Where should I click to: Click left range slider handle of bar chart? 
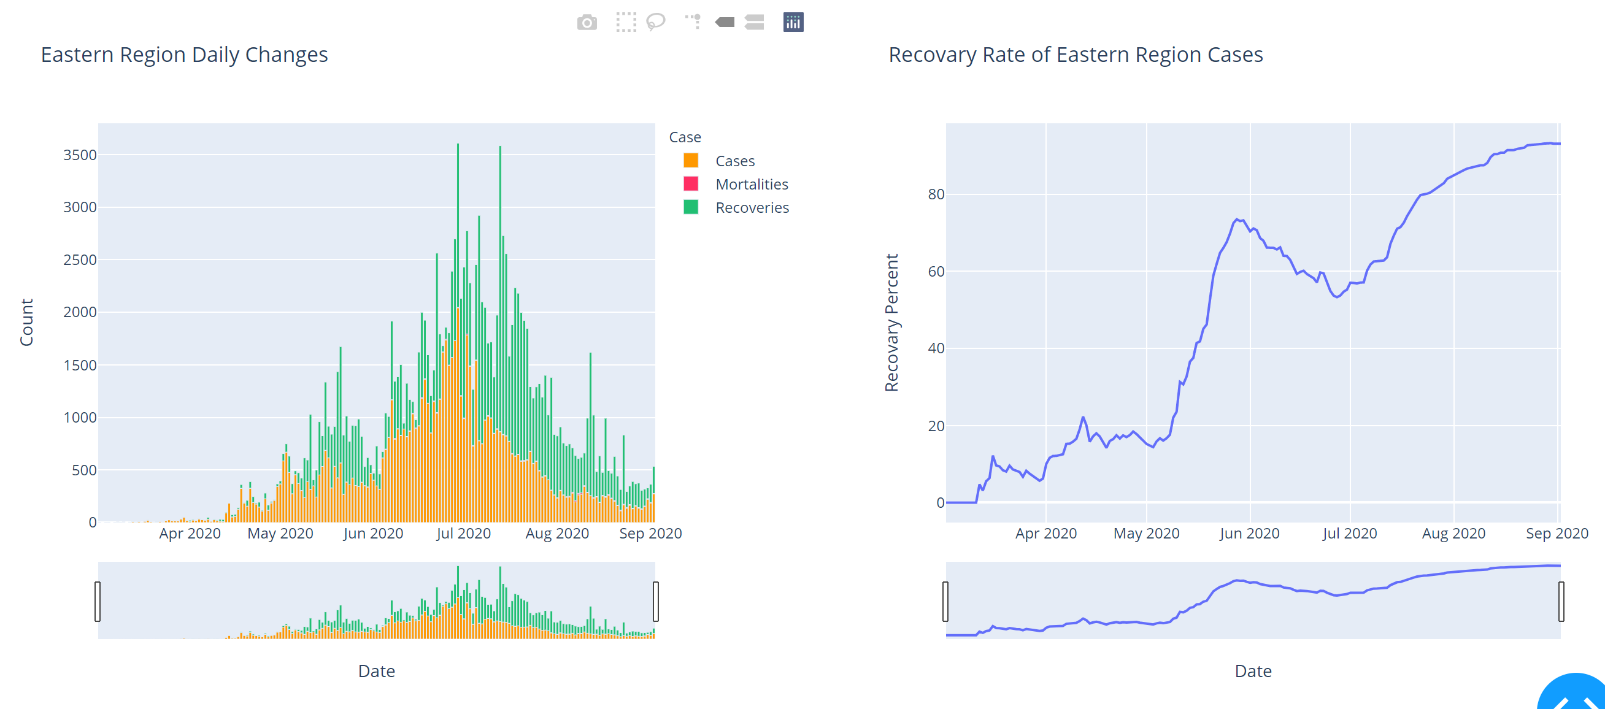(98, 601)
